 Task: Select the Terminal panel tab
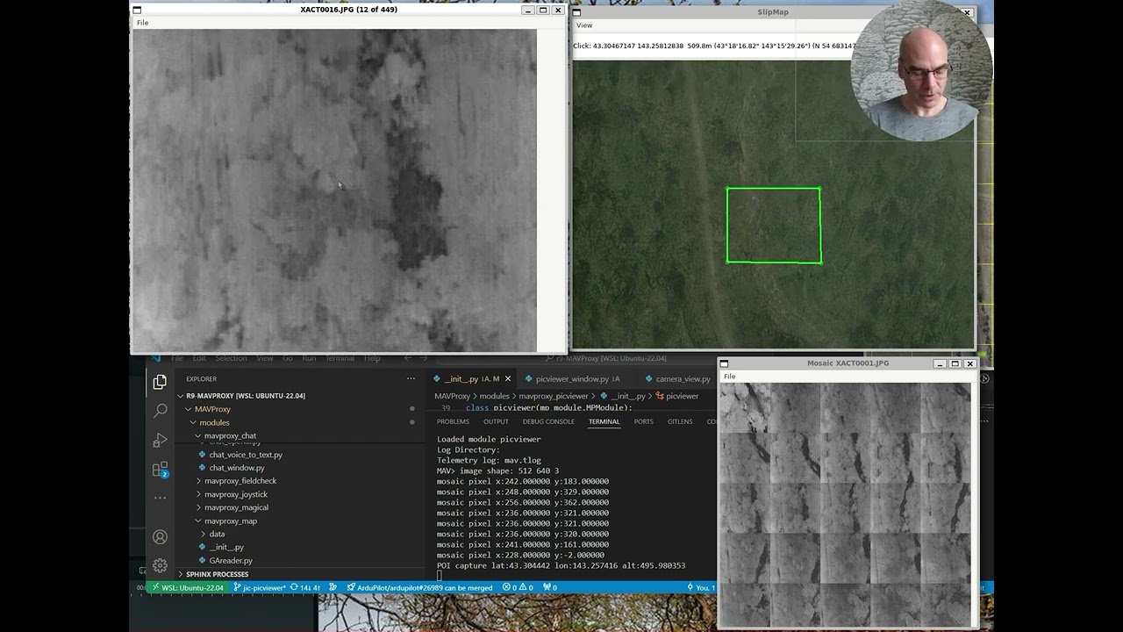[x=604, y=421]
